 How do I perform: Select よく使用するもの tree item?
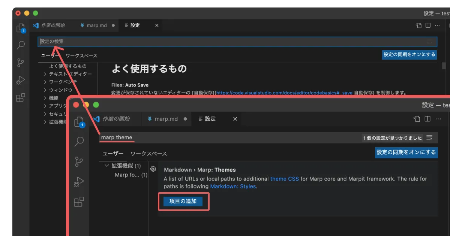tap(68, 66)
